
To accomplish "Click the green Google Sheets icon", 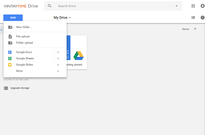I will tap(10, 58).
